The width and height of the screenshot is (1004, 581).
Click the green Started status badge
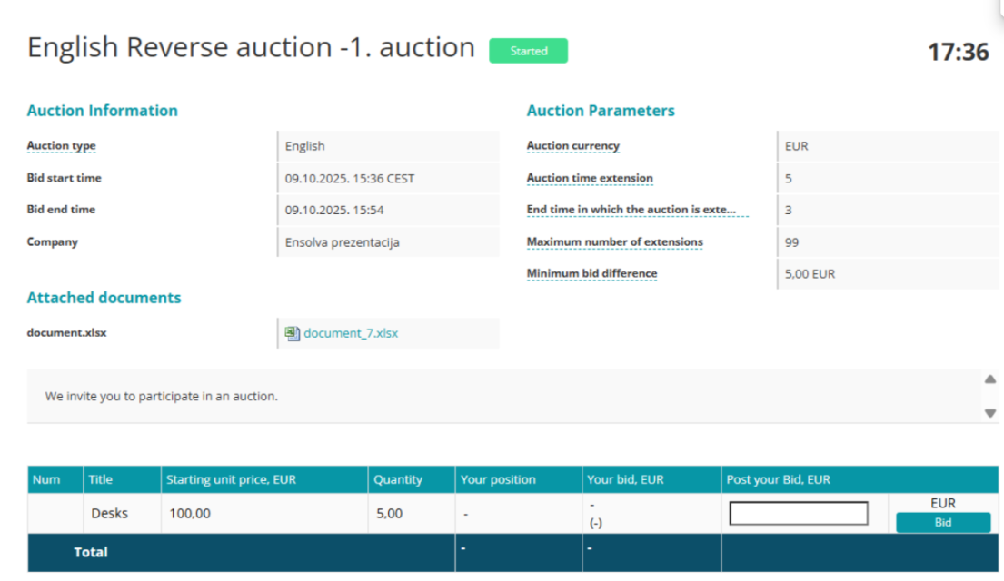[528, 51]
